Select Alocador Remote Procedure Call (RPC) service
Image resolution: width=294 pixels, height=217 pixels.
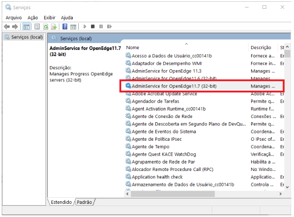click(204, 169)
